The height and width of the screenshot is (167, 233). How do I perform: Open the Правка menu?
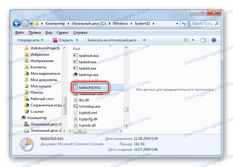tap(35, 33)
